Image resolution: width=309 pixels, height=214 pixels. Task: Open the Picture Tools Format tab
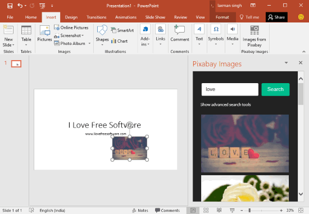click(x=222, y=17)
